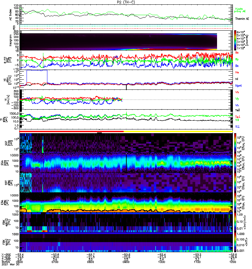
Task: Click the green By spike in magnetic field panel
Action: pyautogui.click(x=43, y=60)
